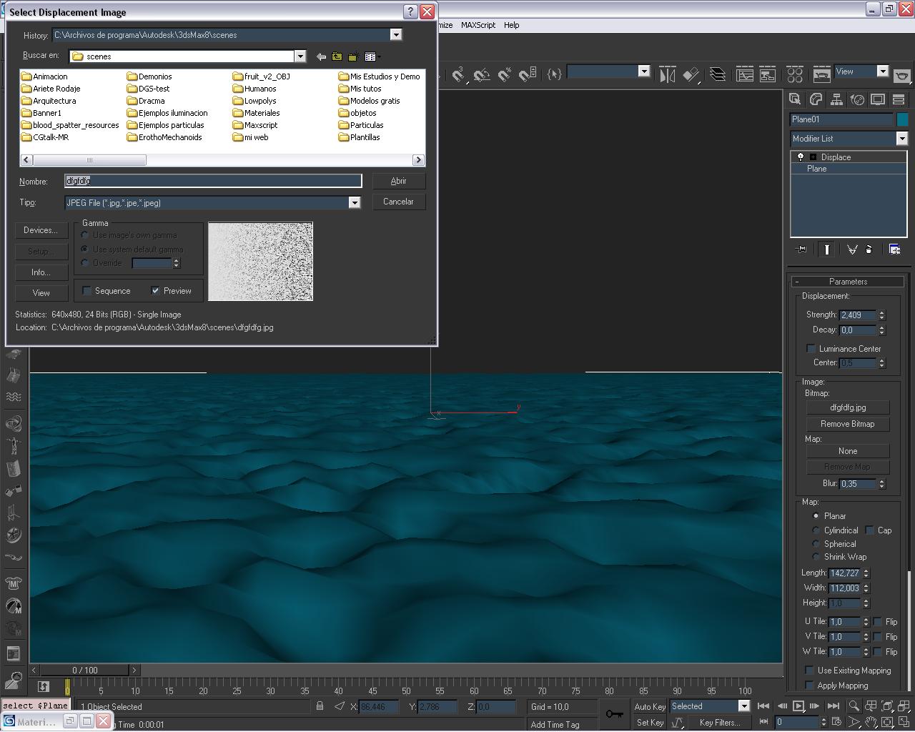Enable the Sequence checkbox
This screenshot has width=915, height=732.
point(87,291)
